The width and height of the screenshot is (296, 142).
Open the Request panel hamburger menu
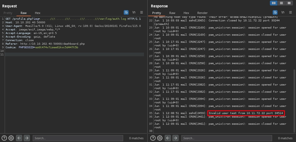[142, 13]
